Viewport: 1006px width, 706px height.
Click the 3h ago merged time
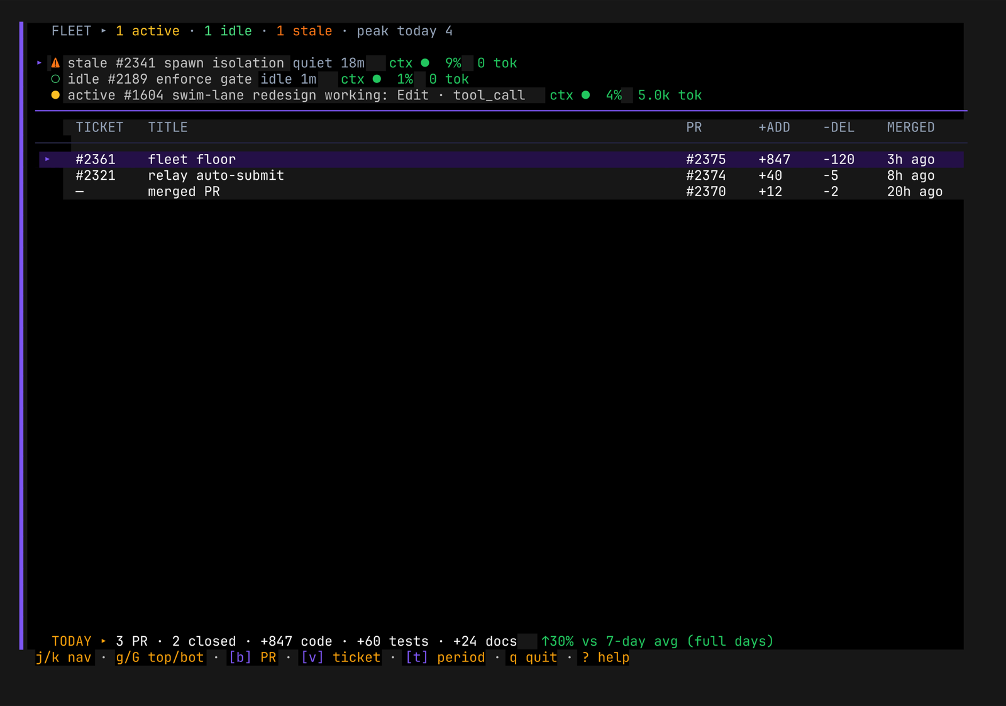click(911, 160)
